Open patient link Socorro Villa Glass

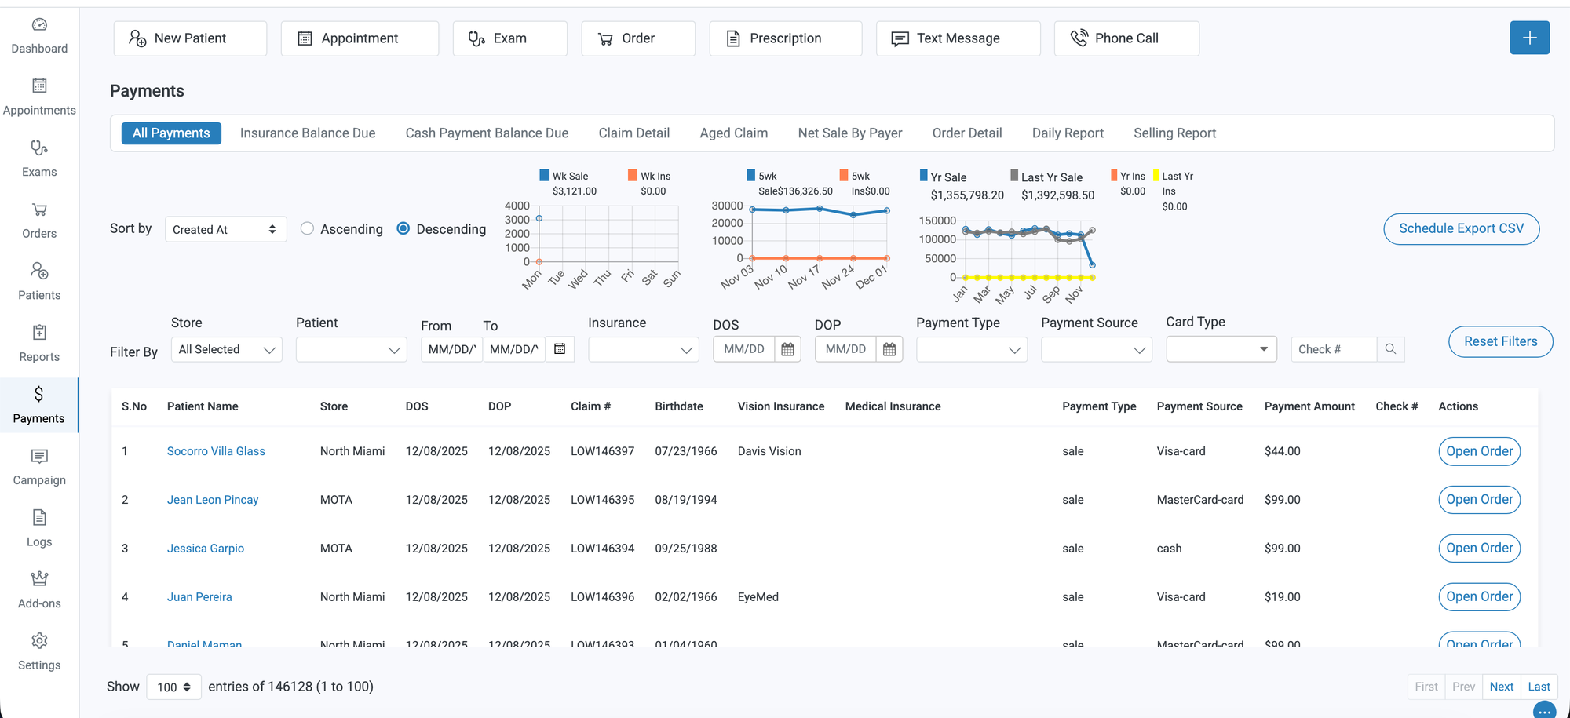tap(216, 451)
